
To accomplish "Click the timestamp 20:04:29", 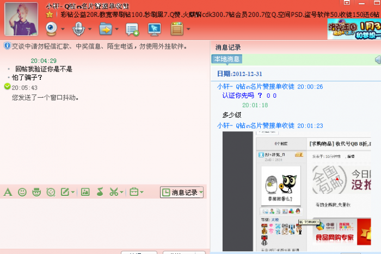I will [x=44, y=61].
